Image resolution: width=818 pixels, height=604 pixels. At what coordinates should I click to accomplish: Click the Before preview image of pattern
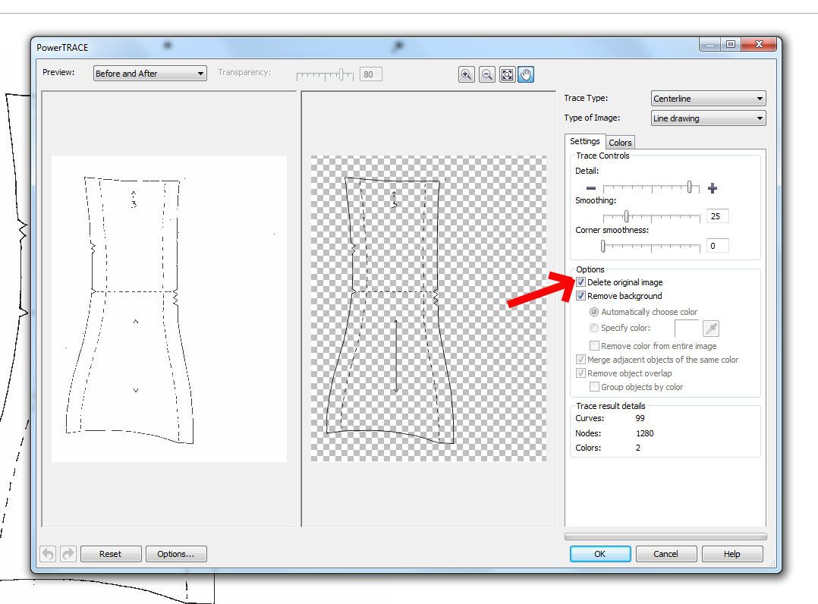point(169,308)
